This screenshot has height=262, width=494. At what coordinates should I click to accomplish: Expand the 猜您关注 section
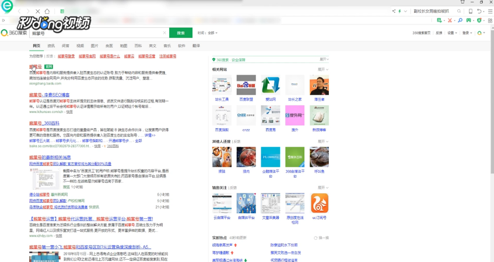pyautogui.click(x=323, y=187)
